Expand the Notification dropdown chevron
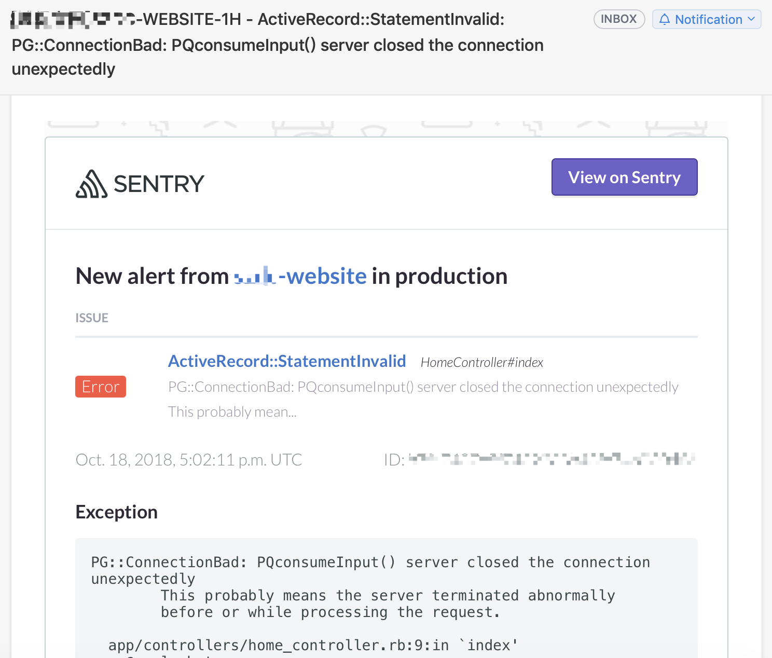The height and width of the screenshot is (658, 772). (x=751, y=19)
